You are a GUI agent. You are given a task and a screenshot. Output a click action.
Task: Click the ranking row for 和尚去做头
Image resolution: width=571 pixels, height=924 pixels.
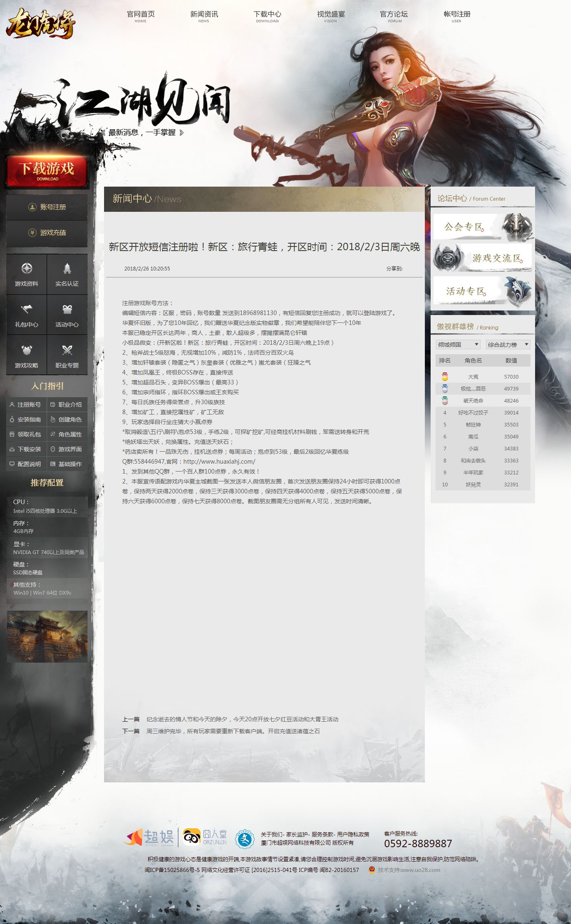click(x=483, y=460)
